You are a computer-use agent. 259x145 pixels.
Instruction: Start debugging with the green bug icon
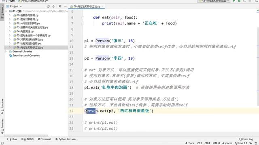coord(239,1)
